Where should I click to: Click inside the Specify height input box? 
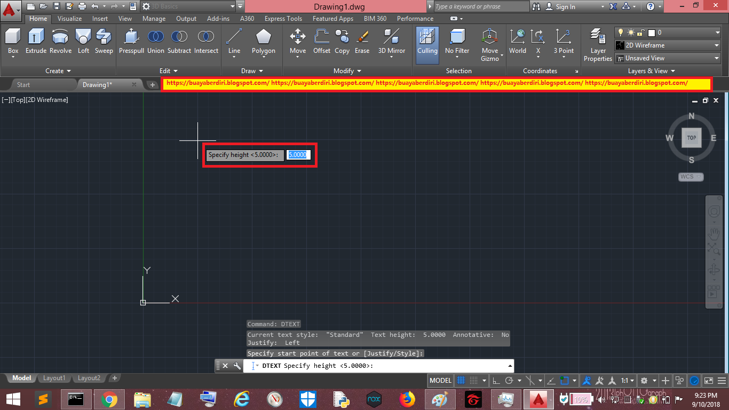pyautogui.click(x=297, y=155)
